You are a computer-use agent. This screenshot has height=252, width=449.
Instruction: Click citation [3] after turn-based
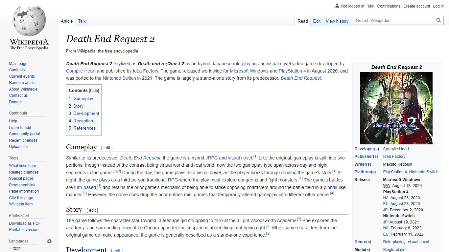pyautogui.click(x=99, y=186)
